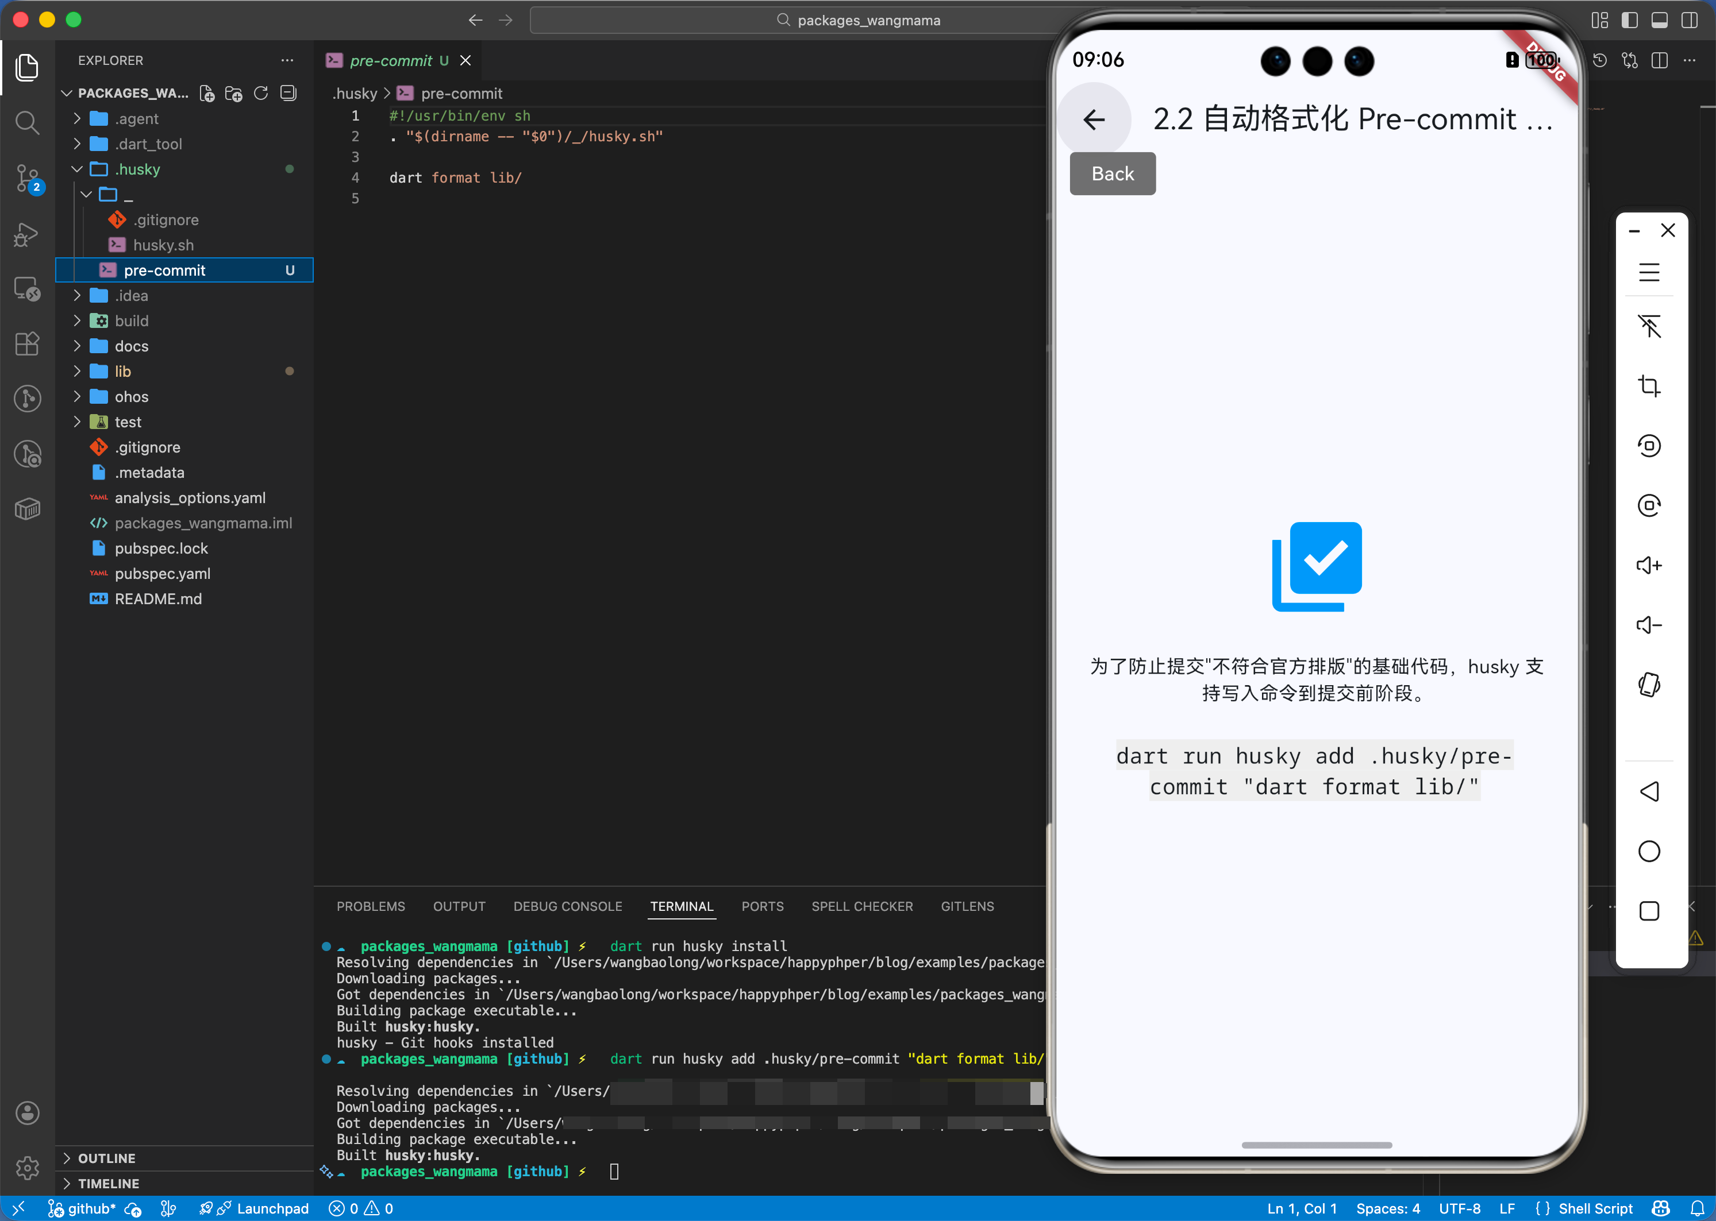Open Source Control view with badge
The width and height of the screenshot is (1716, 1221).
[27, 177]
